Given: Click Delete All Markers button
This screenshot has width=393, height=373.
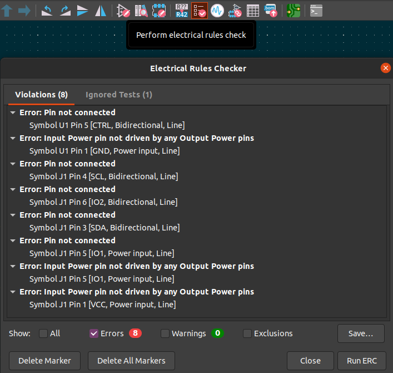Looking at the screenshot, I should click(131, 361).
